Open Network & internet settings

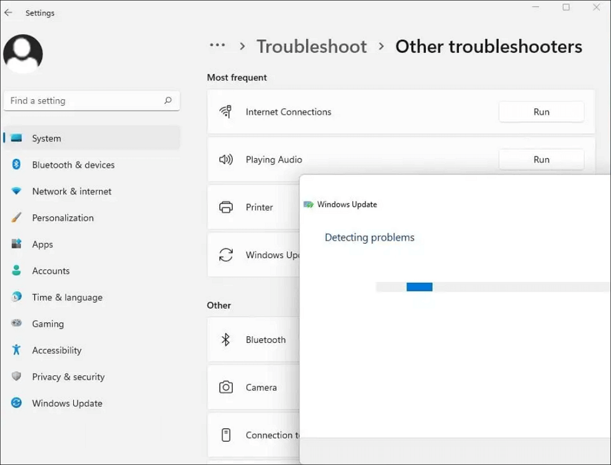(92, 191)
